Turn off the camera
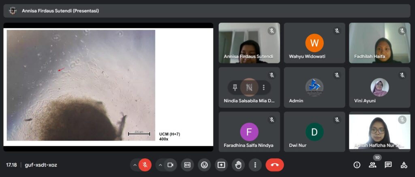415x177 pixels. point(170,165)
